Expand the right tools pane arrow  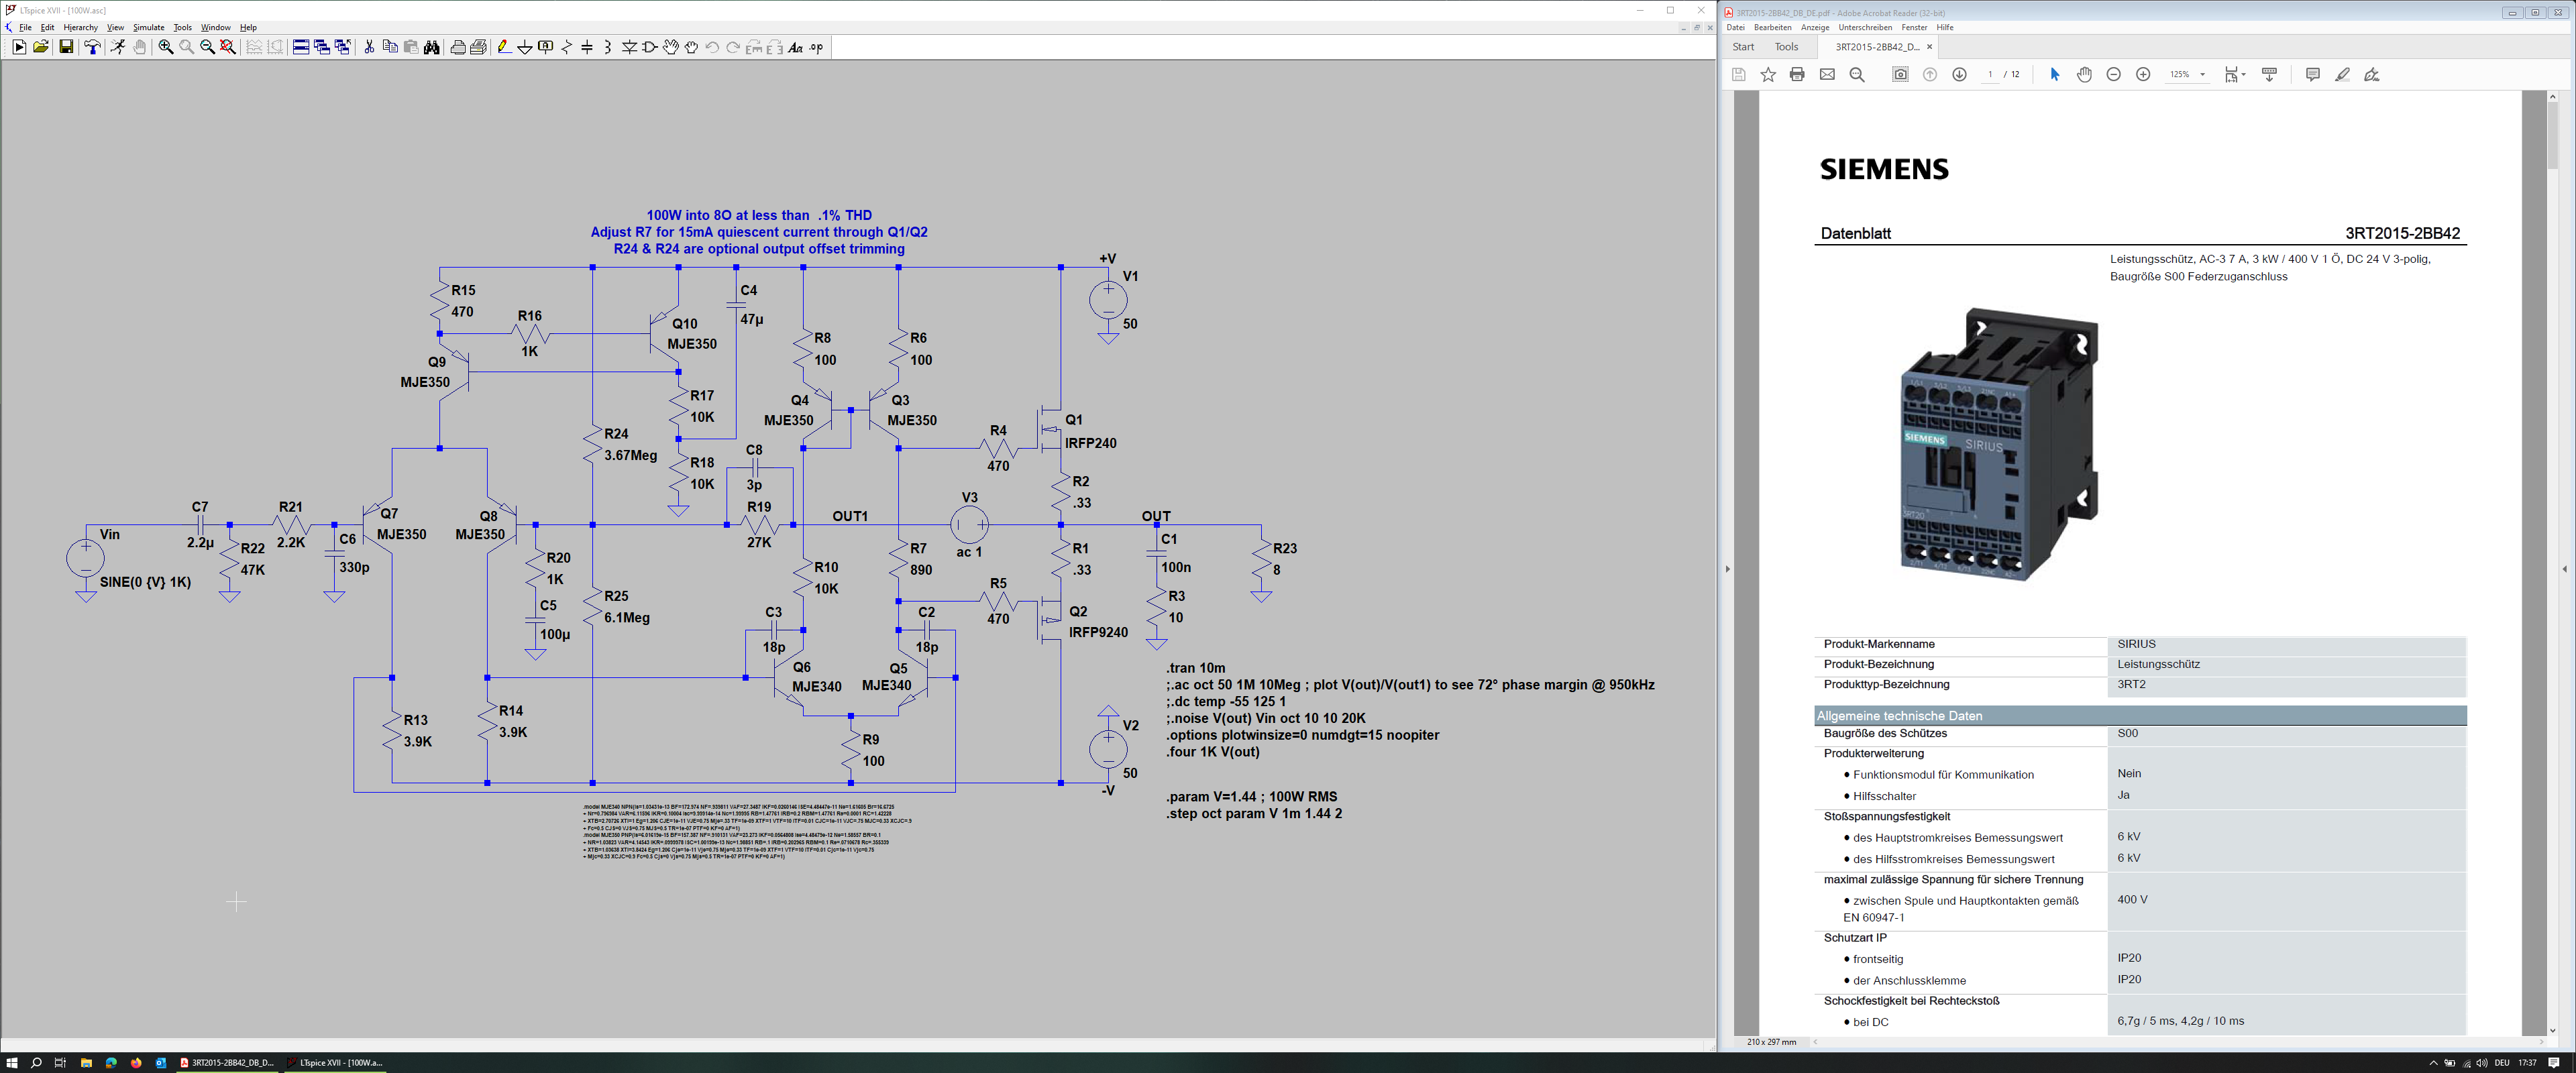(x=2564, y=569)
